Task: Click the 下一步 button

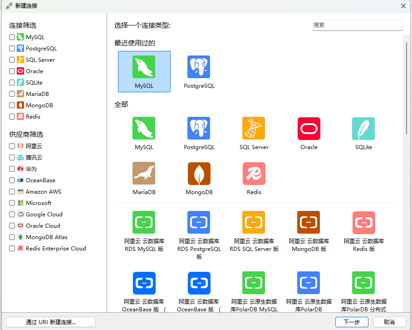Action: (352, 322)
